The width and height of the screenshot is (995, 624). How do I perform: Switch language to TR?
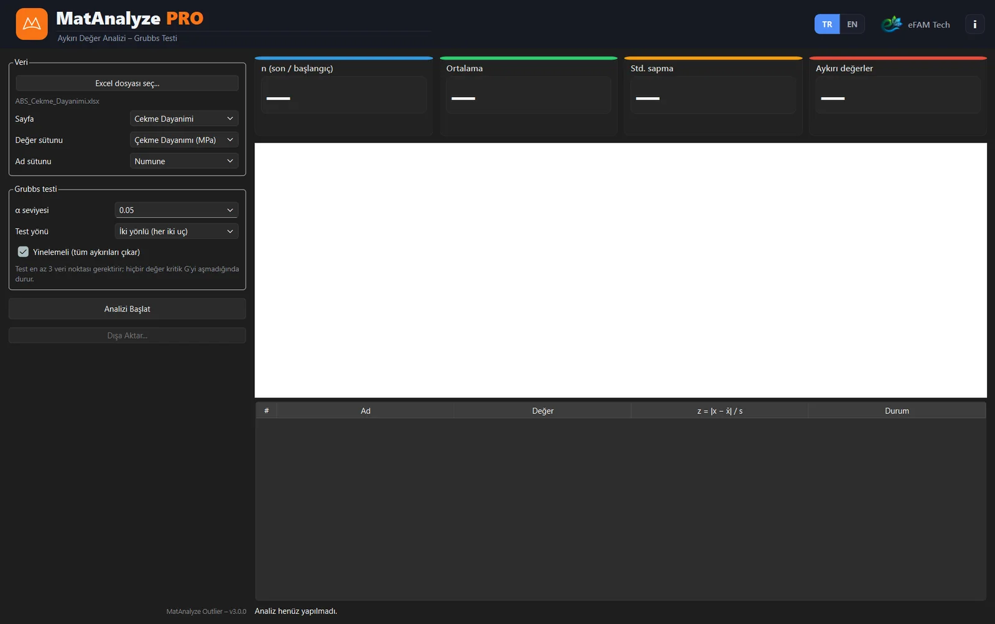click(x=827, y=24)
